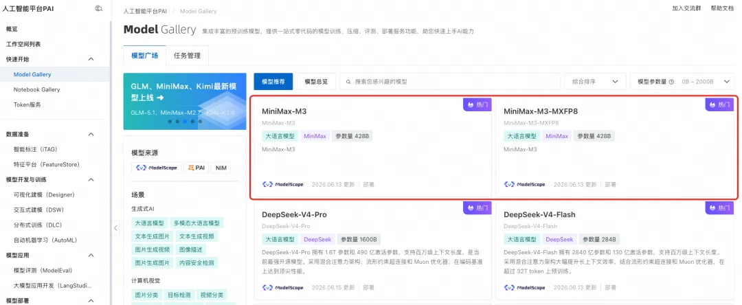Open the 综合排序 sort dropdown
The image size is (742, 305).
coord(595,82)
